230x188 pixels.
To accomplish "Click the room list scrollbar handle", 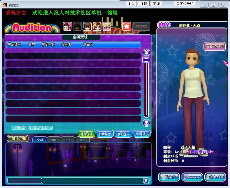I will click(146, 60).
